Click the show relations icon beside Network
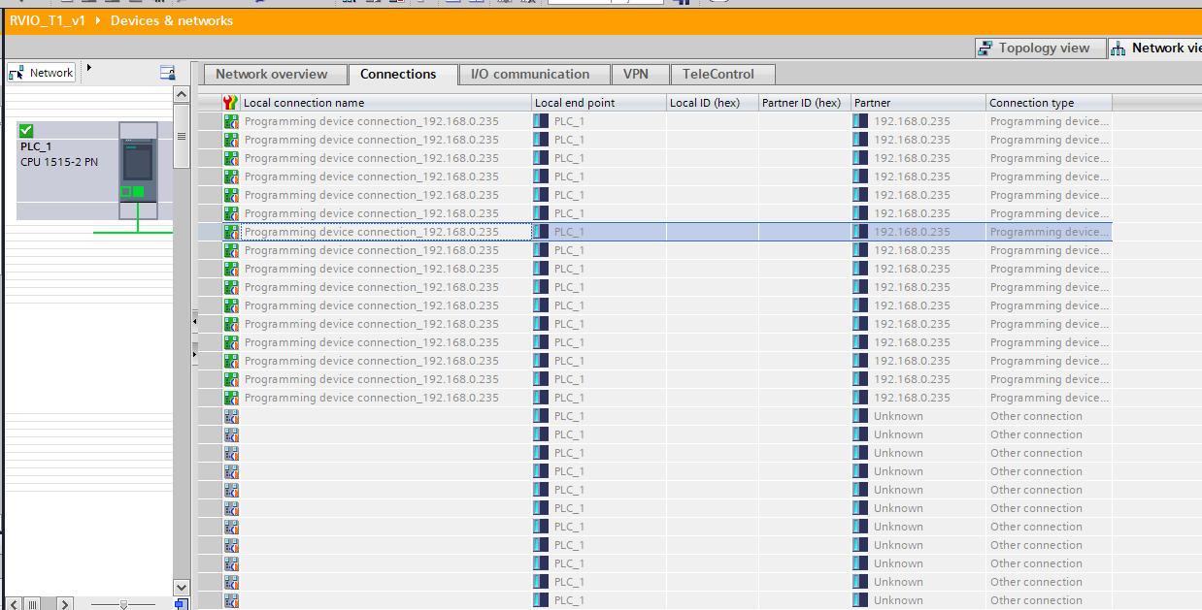Image resolution: width=1202 pixels, height=610 pixels. [x=167, y=73]
